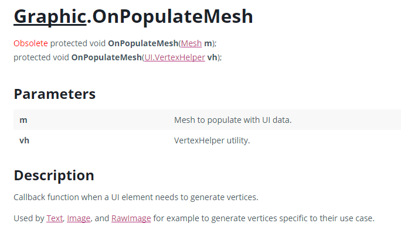The width and height of the screenshot is (401, 237).
Task: Click bold vh argument in second signature
Action: pyautogui.click(x=212, y=57)
